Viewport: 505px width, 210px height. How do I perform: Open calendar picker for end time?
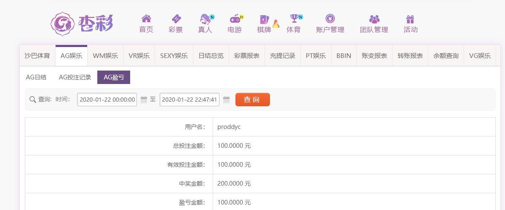tap(227, 100)
